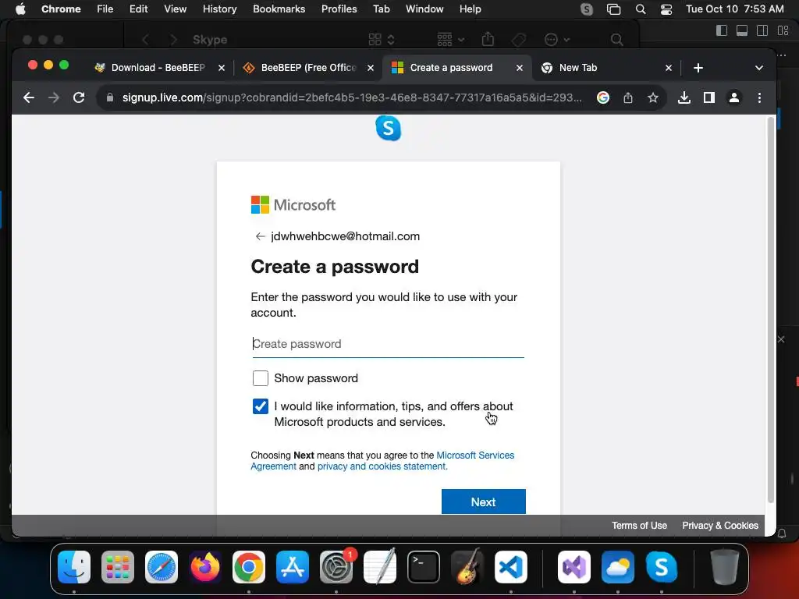The image size is (799, 599).
Task: Open TextEdit from the dock
Action: 380,567
